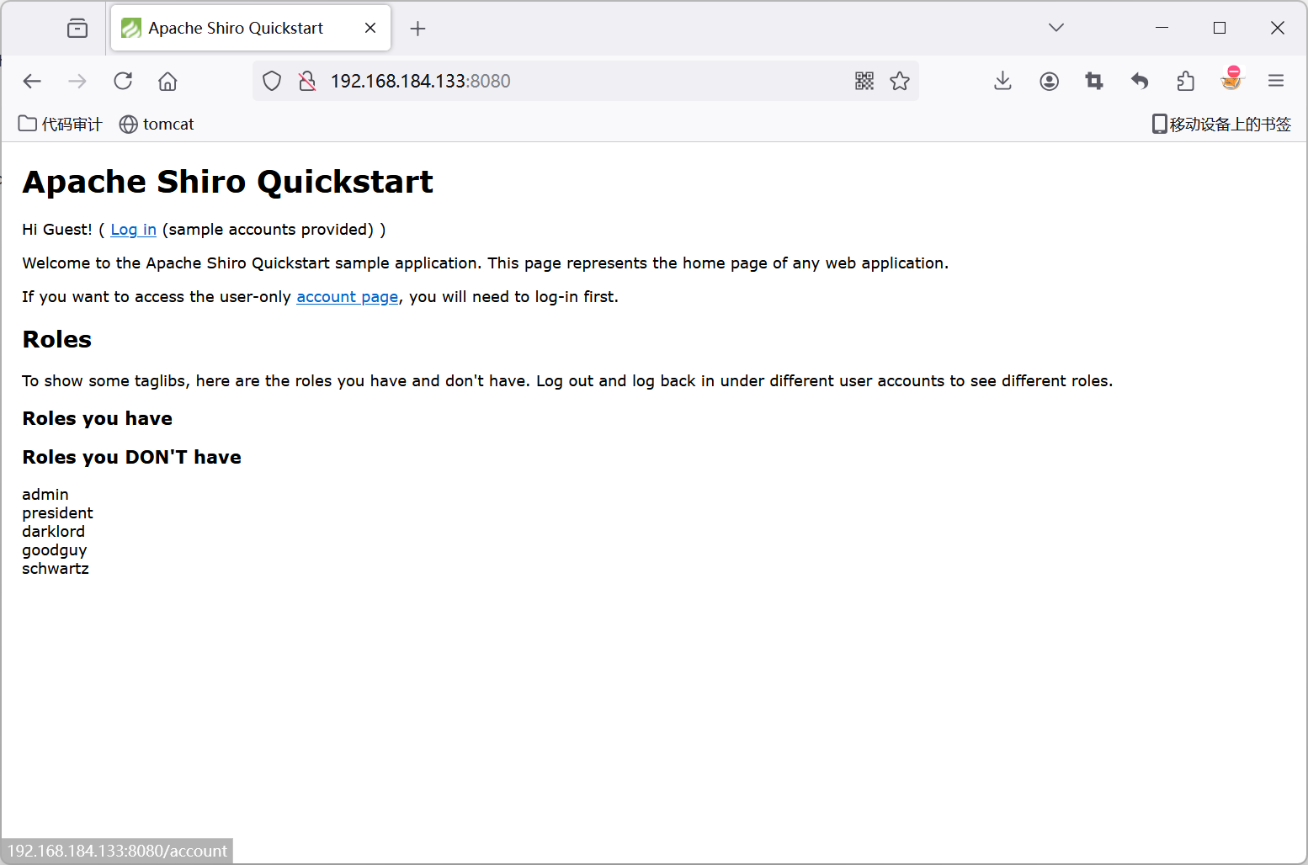This screenshot has width=1308, height=865.
Task: Click the screenshot crop tool icon
Action: 1094,81
